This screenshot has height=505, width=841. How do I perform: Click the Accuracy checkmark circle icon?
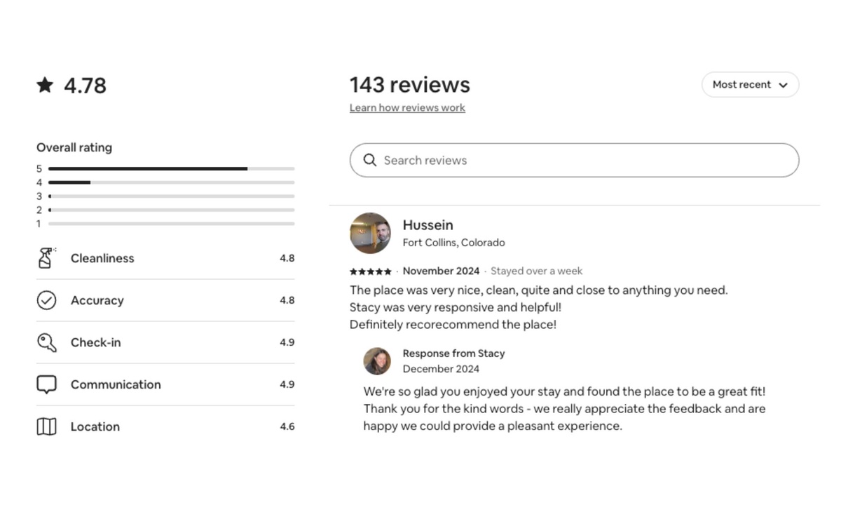pyautogui.click(x=46, y=300)
